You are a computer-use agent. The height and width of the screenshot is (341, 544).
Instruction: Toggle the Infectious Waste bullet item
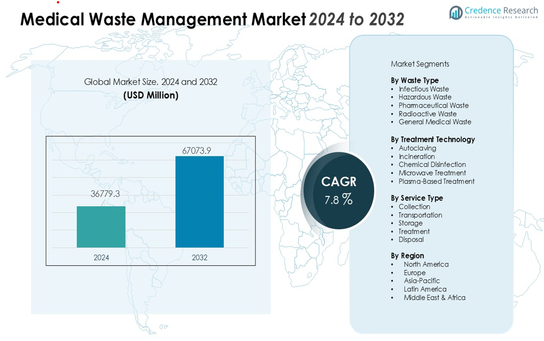click(423, 89)
